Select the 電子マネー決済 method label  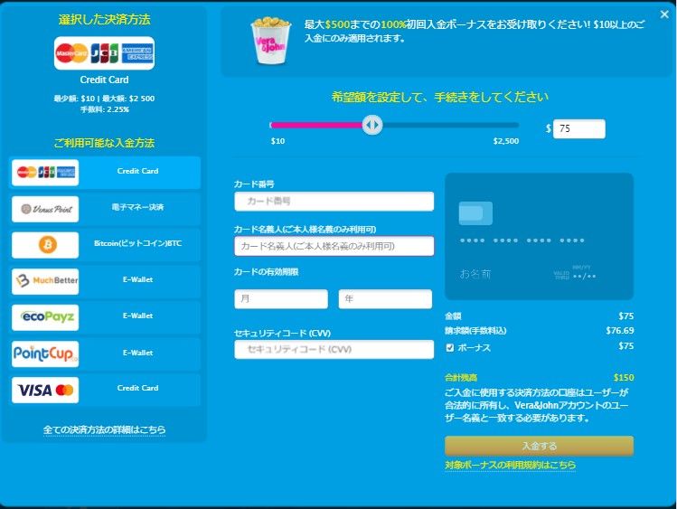click(137, 207)
